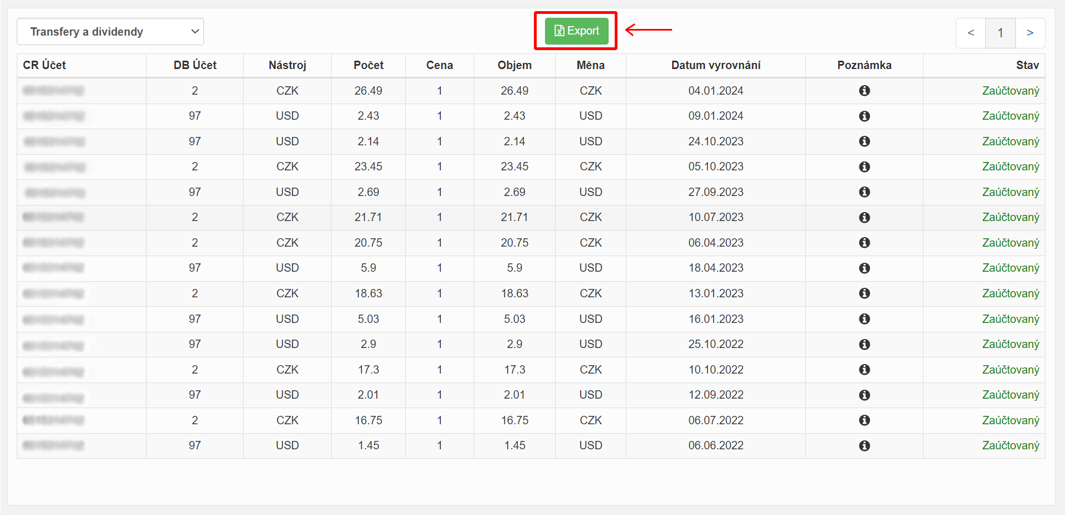Select date cell 18.04.2023
The height and width of the screenshot is (515, 1065).
[x=716, y=268]
